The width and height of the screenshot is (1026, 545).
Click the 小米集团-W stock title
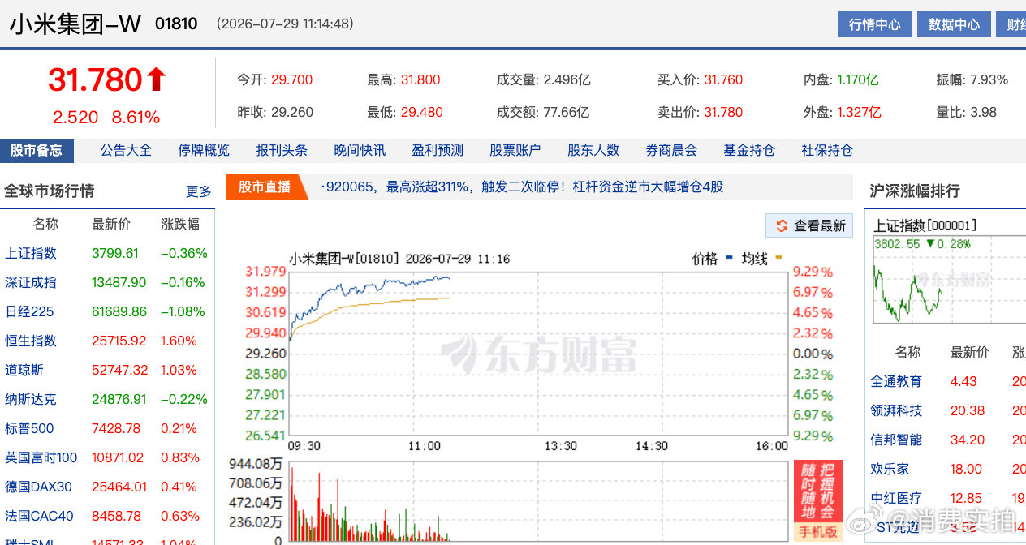[x=75, y=24]
